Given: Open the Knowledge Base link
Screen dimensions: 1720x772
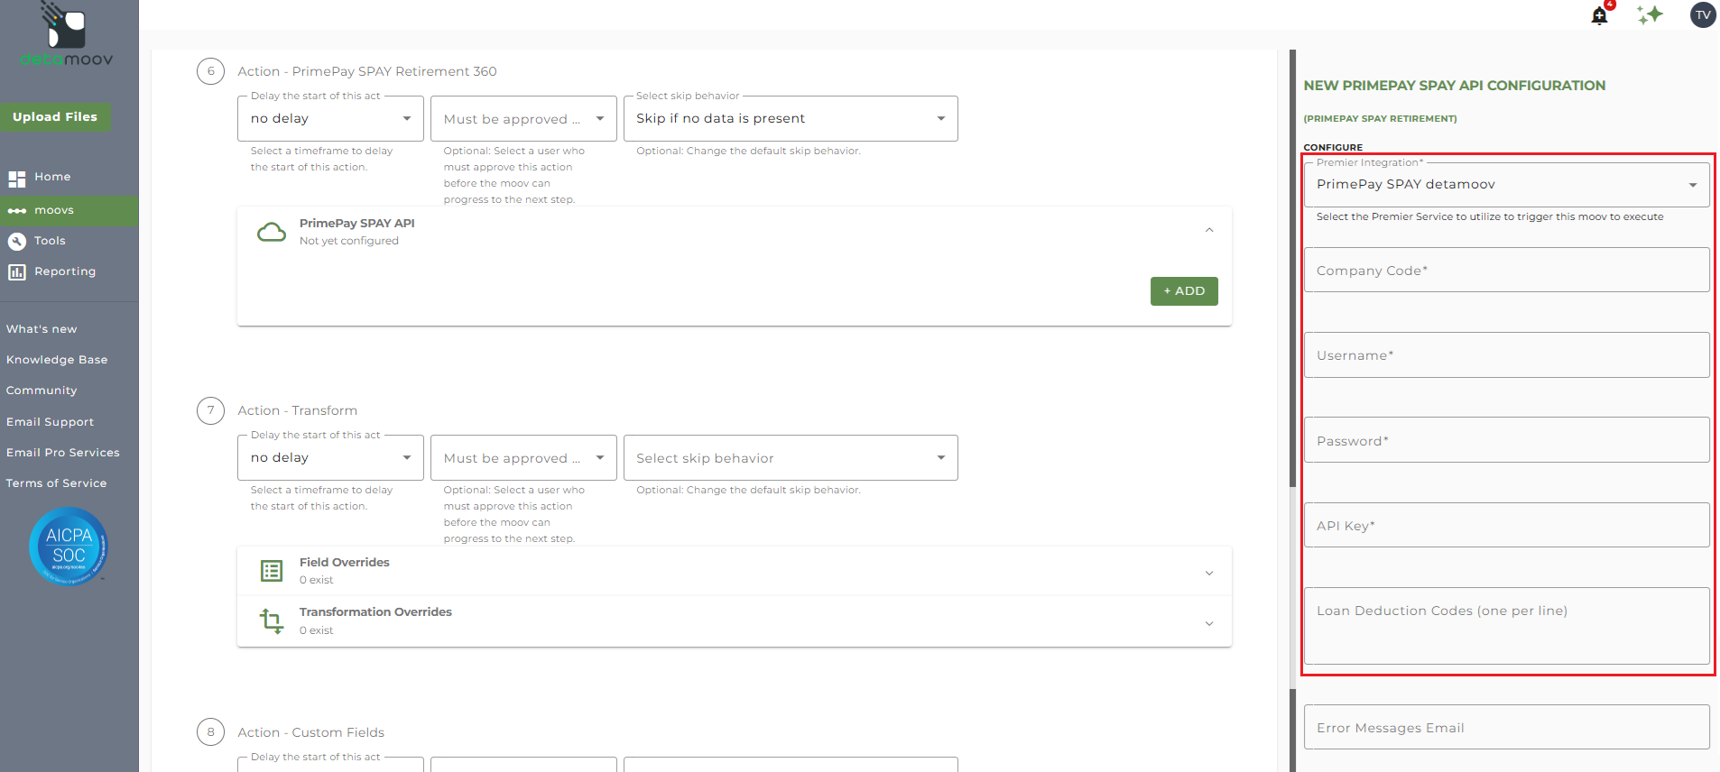Looking at the screenshot, I should click(57, 361).
